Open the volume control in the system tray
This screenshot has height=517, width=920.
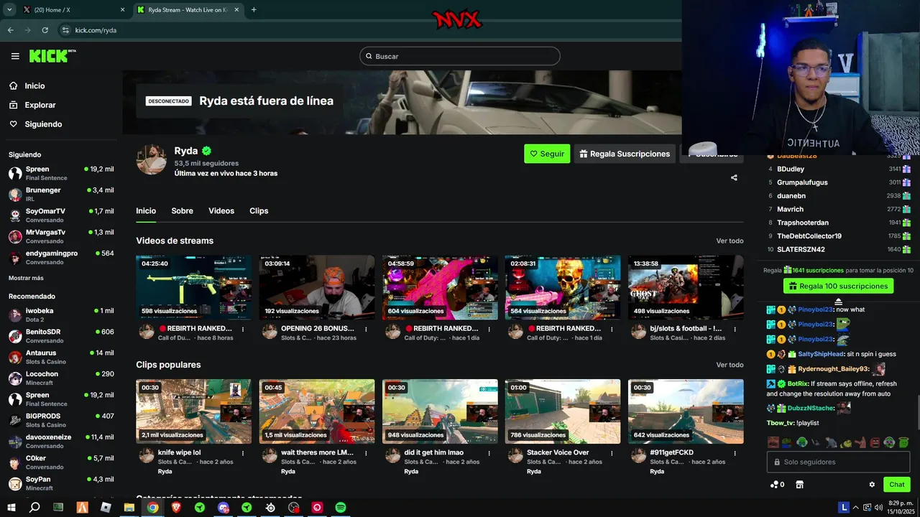tap(878, 507)
